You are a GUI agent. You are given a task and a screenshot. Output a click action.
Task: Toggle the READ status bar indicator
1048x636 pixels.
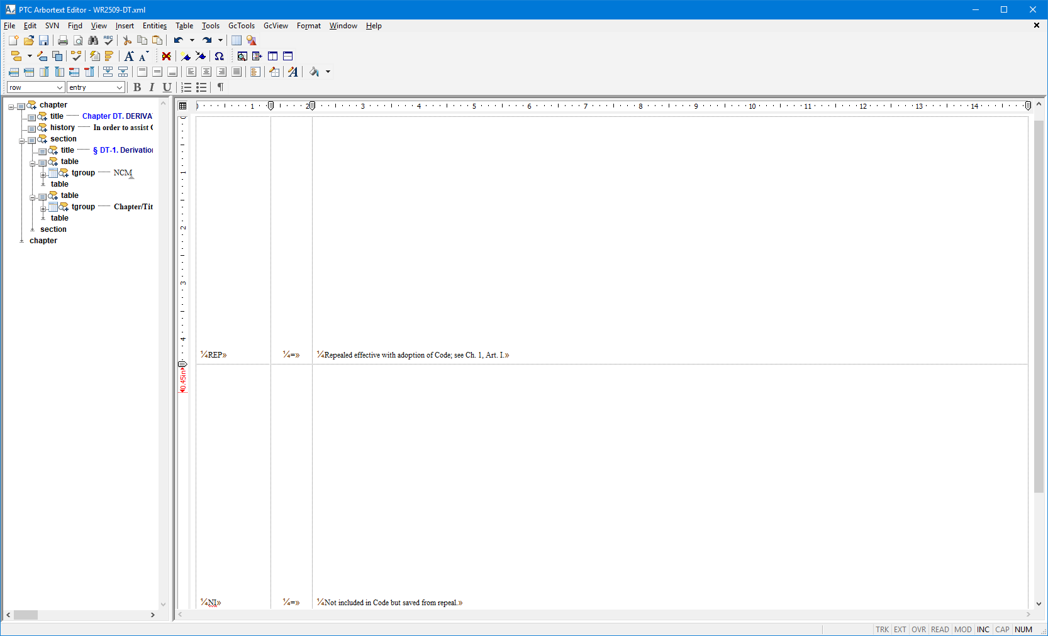tap(940, 629)
